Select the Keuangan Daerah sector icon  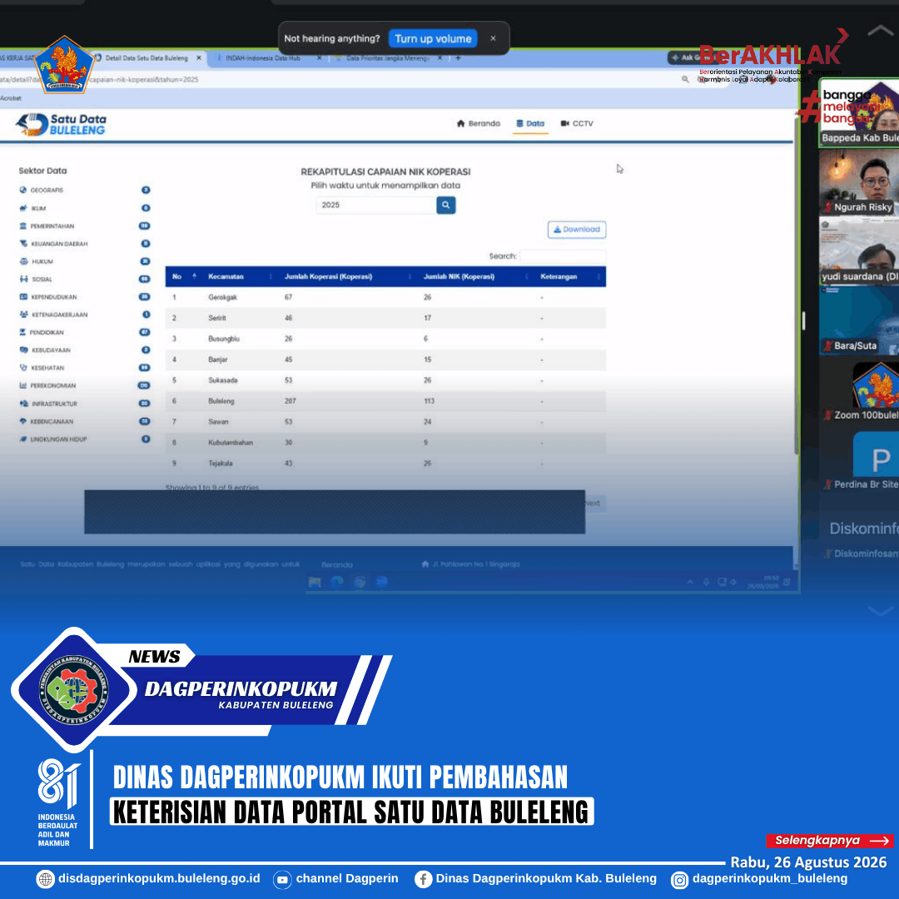point(23,244)
